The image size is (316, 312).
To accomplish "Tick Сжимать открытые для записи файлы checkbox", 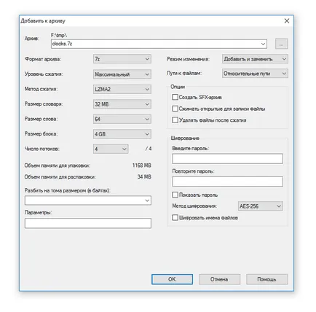I will [x=175, y=109].
